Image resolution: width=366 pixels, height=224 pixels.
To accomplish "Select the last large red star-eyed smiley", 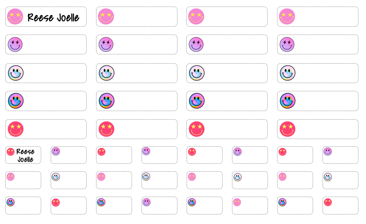I will tap(287, 129).
